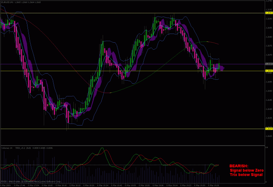
Task: Click the 'Trix below Signal' text
Action: point(246,175)
